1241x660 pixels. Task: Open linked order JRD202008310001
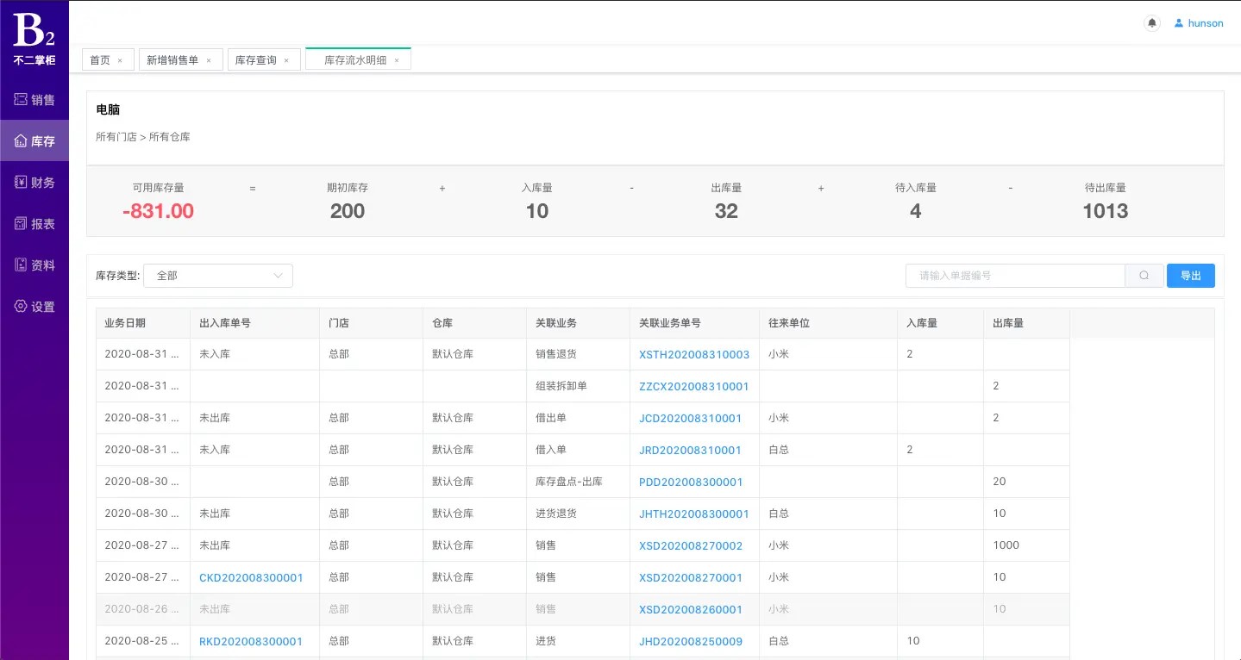point(691,450)
